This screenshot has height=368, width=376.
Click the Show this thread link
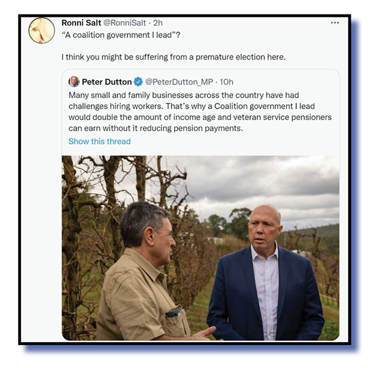pyautogui.click(x=99, y=141)
